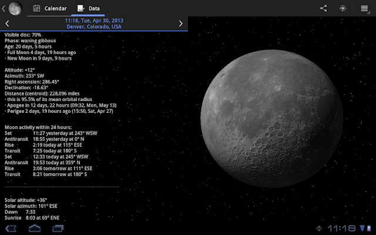Tap the moon app icon in the action bar

pyautogui.click(x=15, y=8)
